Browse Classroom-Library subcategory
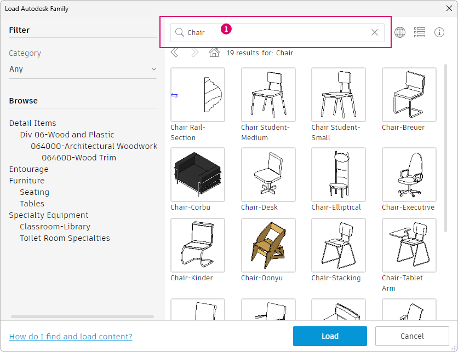Viewport: 458px width, 352px height. point(55,227)
